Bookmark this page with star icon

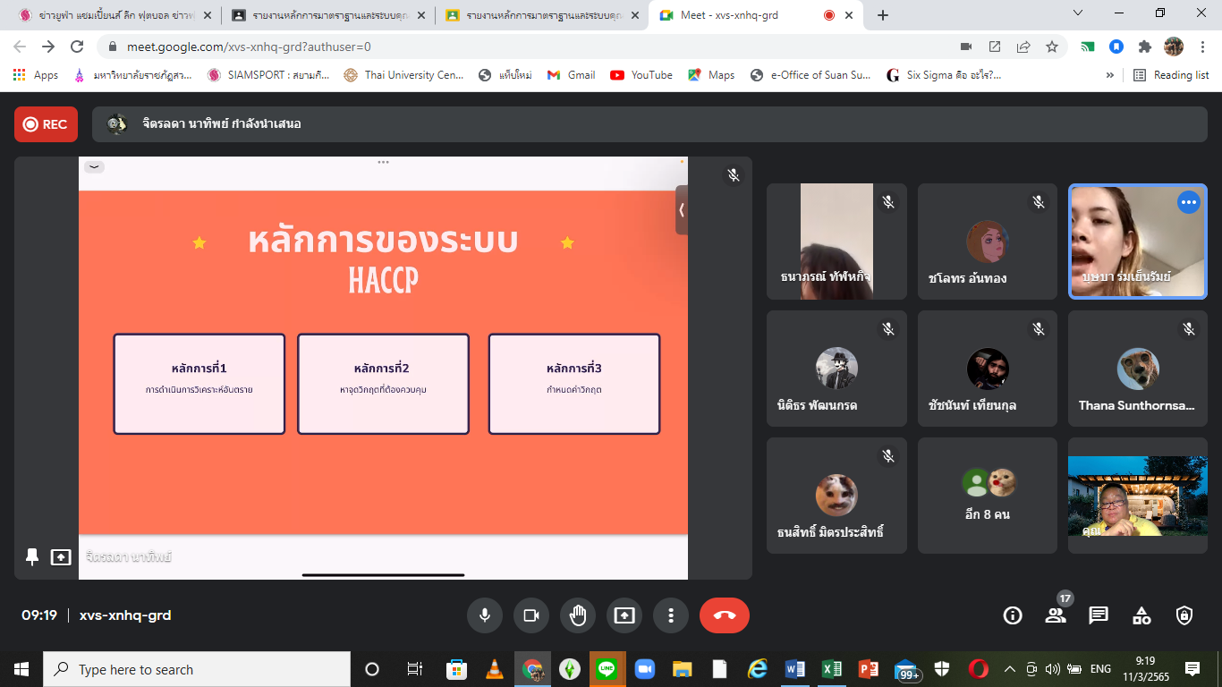[x=1052, y=47]
